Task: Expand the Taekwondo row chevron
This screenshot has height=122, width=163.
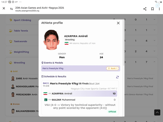Action: pos(155,41)
